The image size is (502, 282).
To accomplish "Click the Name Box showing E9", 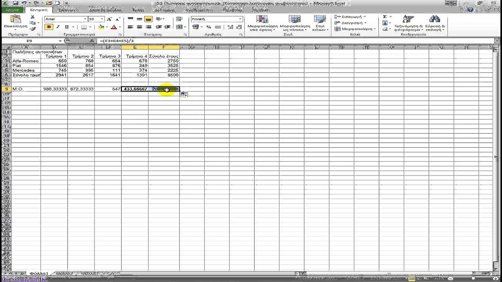I will (30, 41).
